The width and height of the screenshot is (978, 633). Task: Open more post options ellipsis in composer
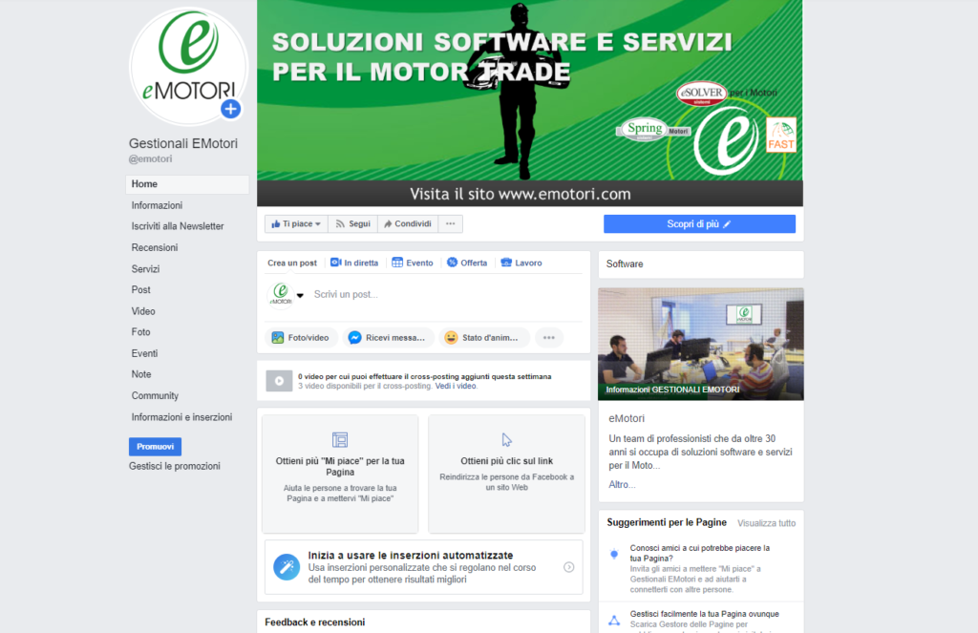pyautogui.click(x=549, y=337)
